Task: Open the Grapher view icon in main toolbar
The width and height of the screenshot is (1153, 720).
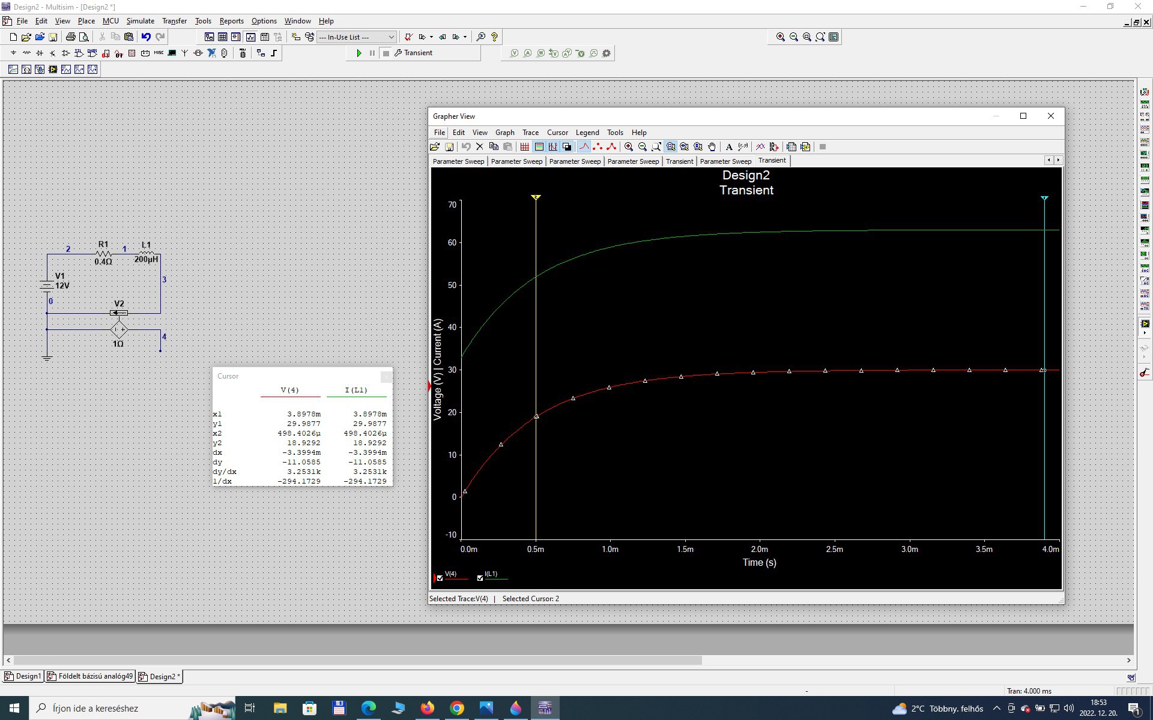Action: (250, 37)
